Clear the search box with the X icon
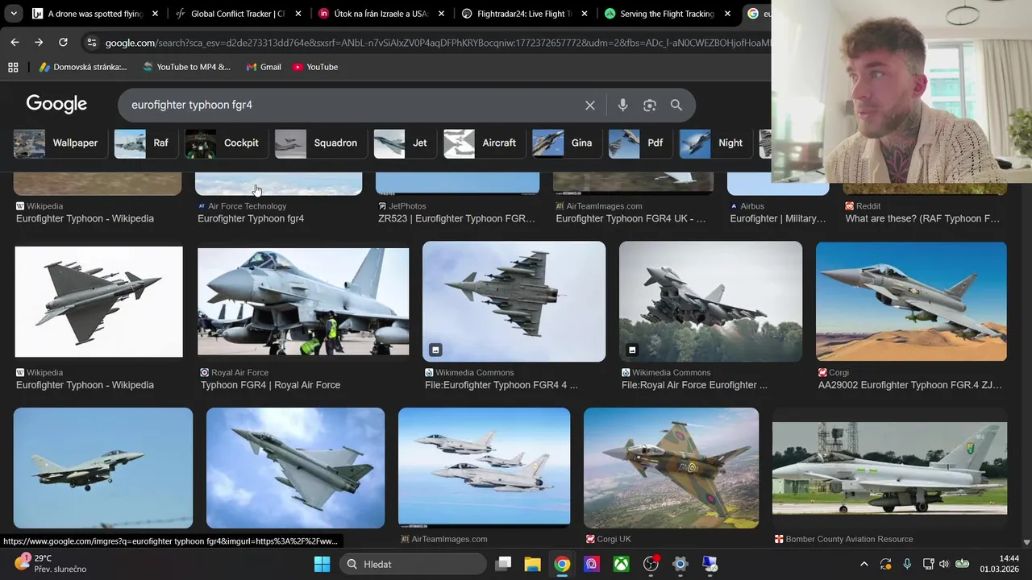 (590, 106)
